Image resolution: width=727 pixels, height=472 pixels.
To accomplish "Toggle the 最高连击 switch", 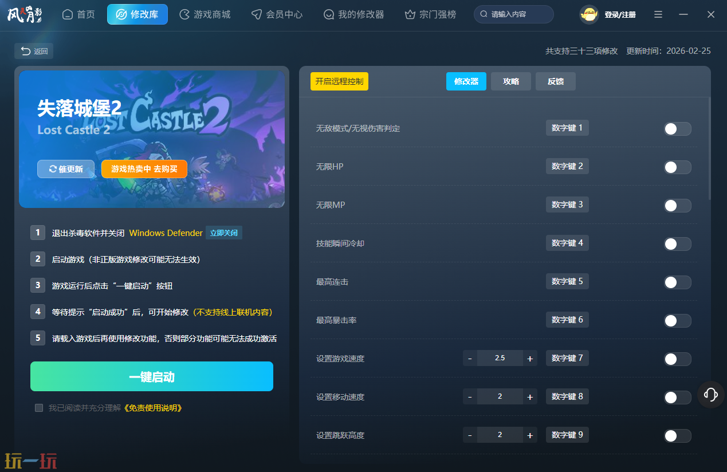I will click(x=677, y=282).
